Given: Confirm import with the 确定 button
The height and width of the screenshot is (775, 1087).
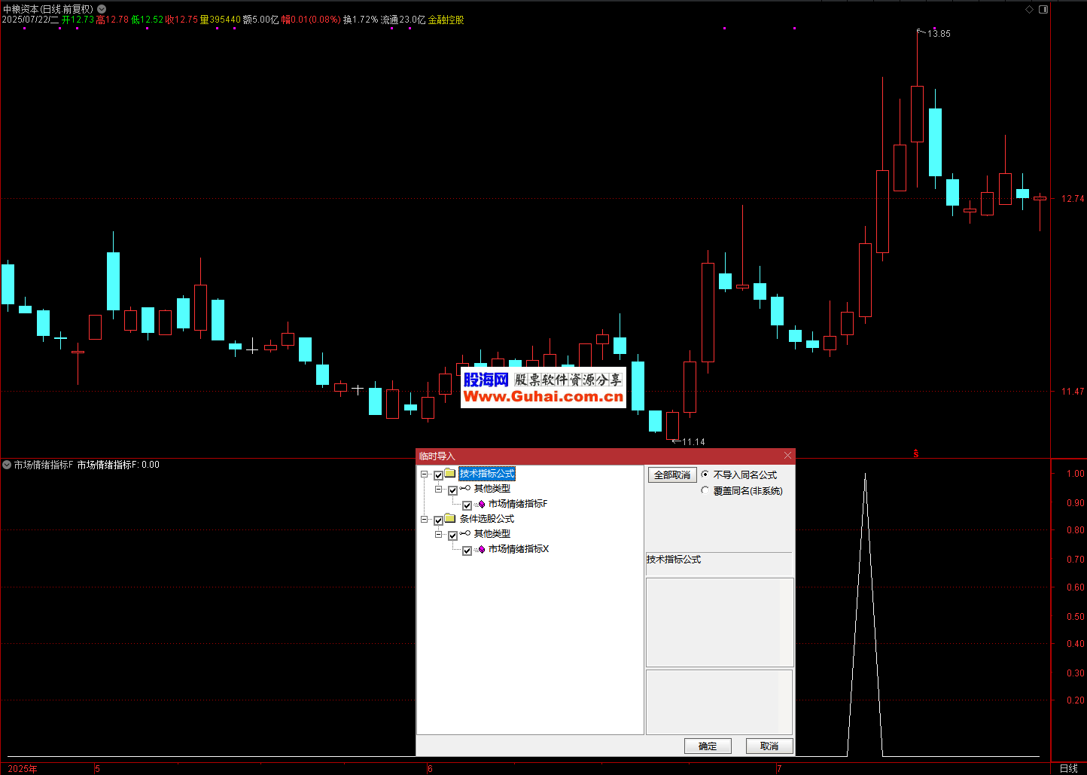Looking at the screenshot, I should (x=707, y=746).
